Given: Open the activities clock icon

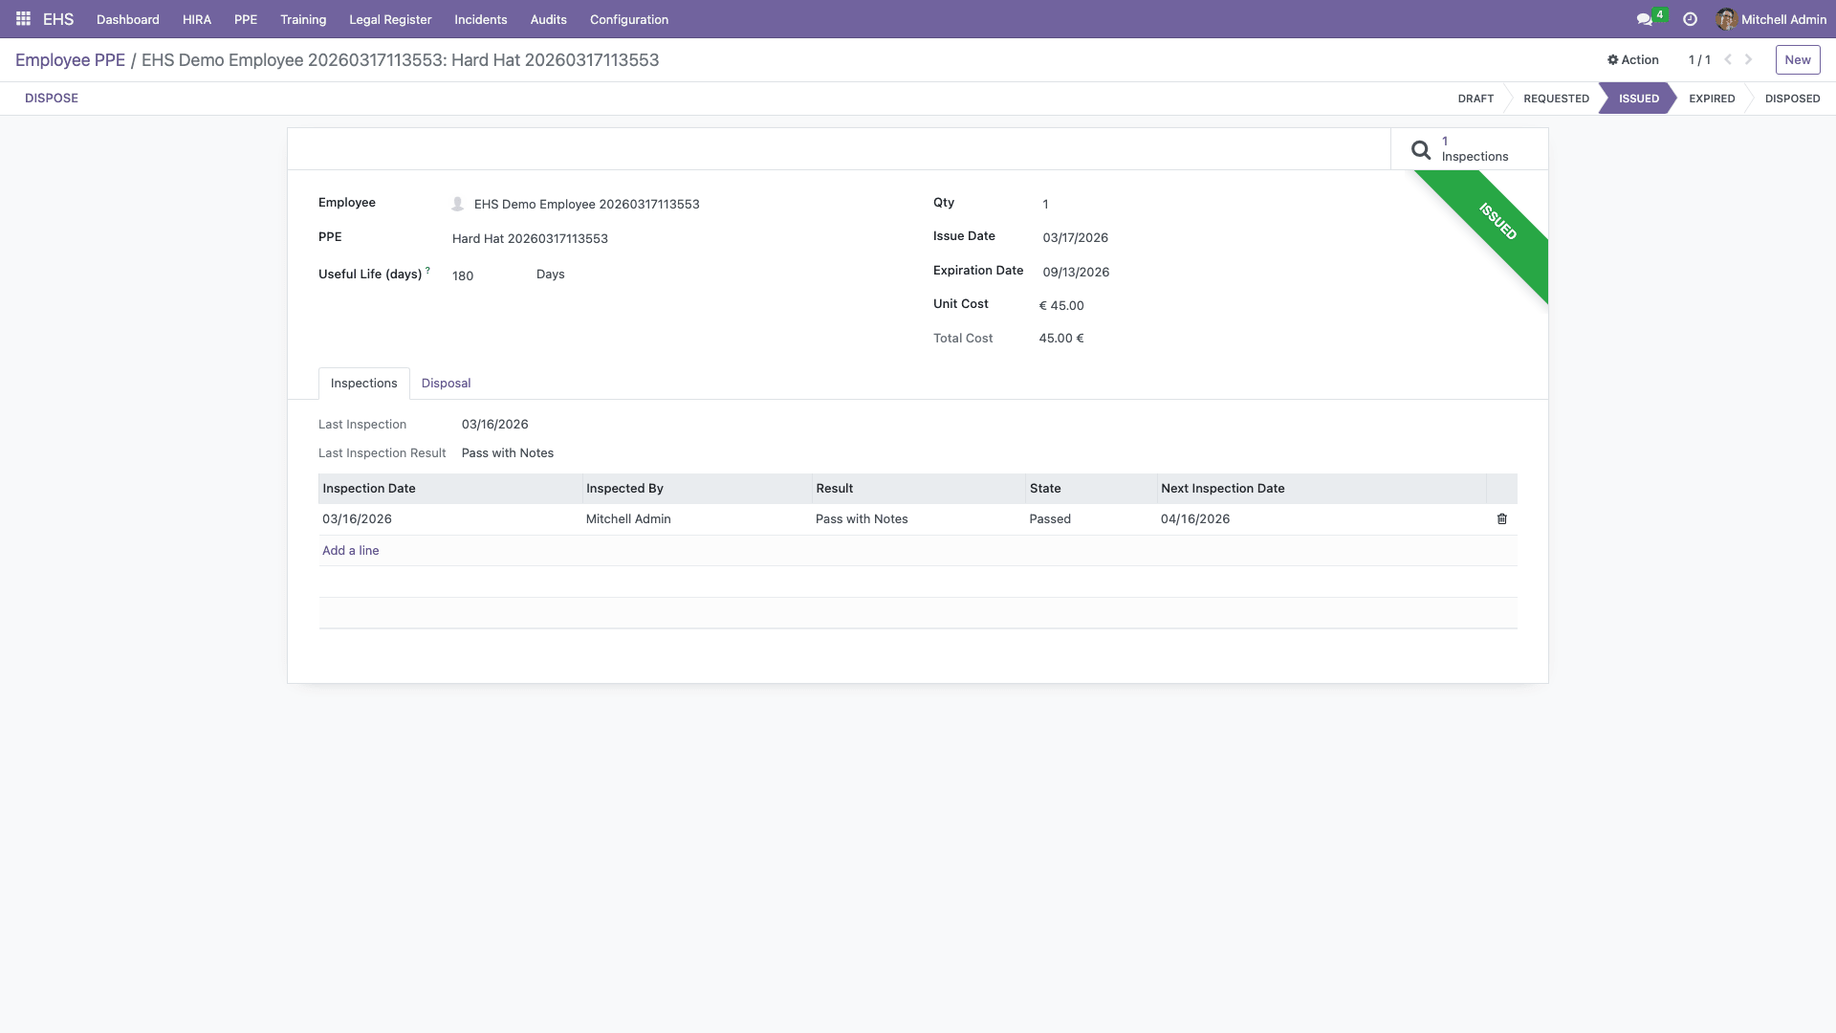Looking at the screenshot, I should pyautogui.click(x=1690, y=19).
